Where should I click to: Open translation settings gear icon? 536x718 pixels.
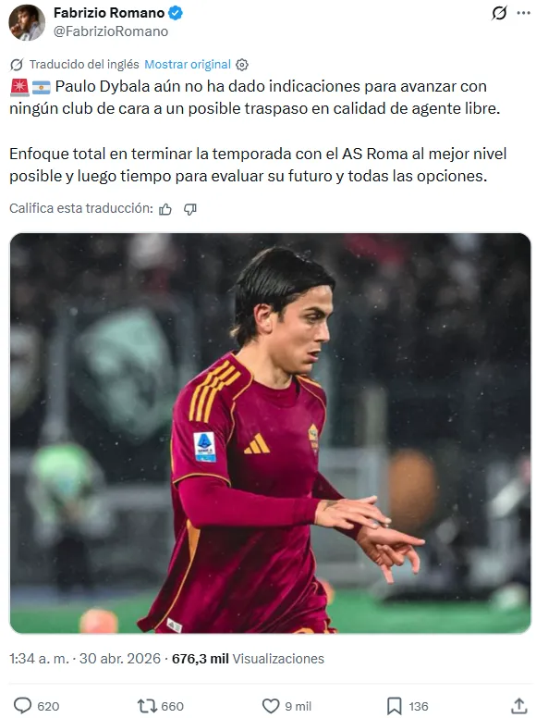point(242,65)
